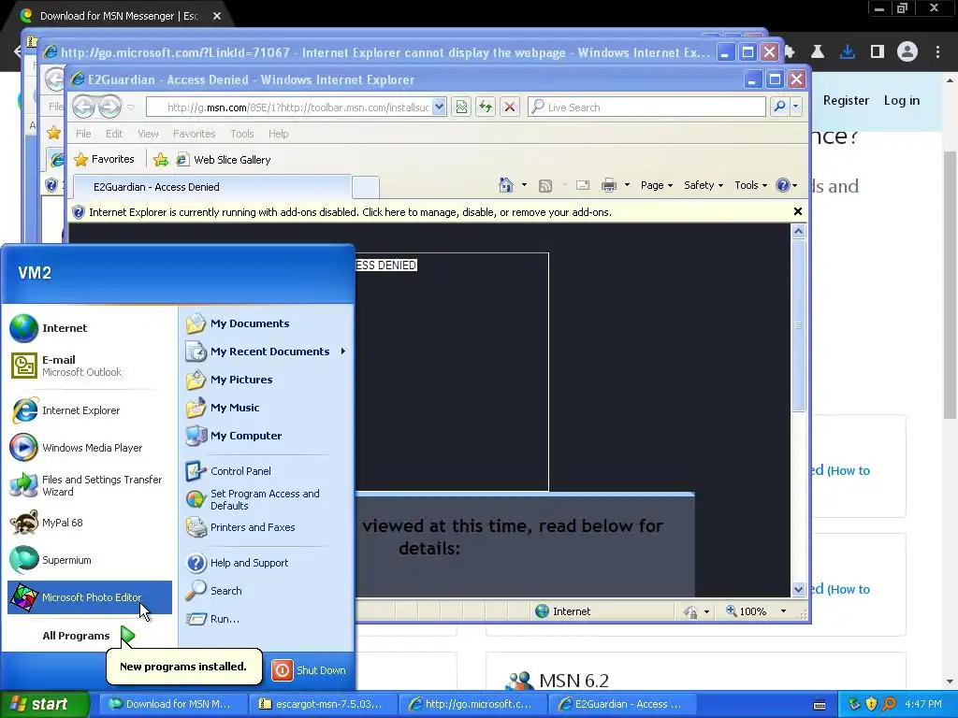
Task: Click Live Search magnifier button
Action: 779,108
